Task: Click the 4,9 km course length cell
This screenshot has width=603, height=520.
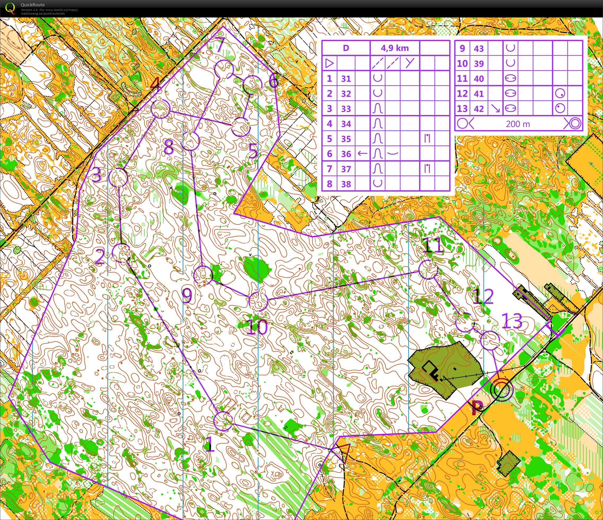Action: pos(395,48)
